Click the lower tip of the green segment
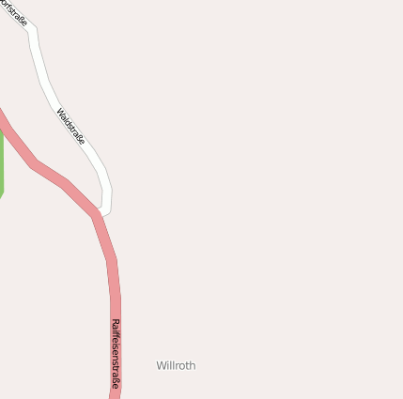 [1, 196]
